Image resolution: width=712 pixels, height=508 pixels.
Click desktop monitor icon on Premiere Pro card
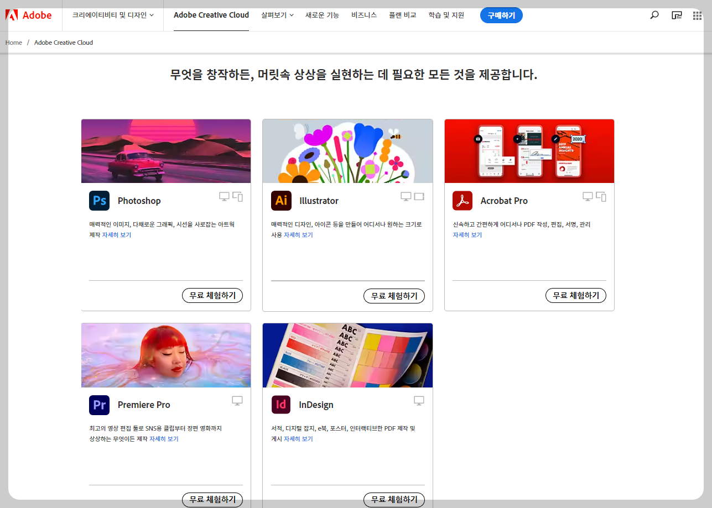(x=237, y=401)
